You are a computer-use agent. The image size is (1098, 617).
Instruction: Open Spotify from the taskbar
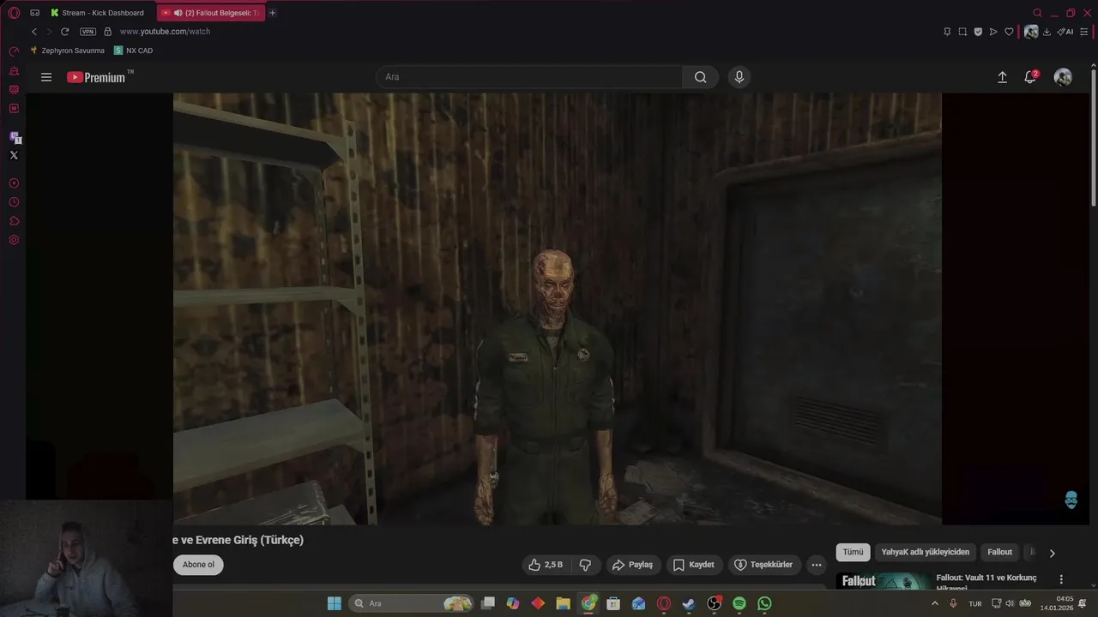[x=739, y=603]
